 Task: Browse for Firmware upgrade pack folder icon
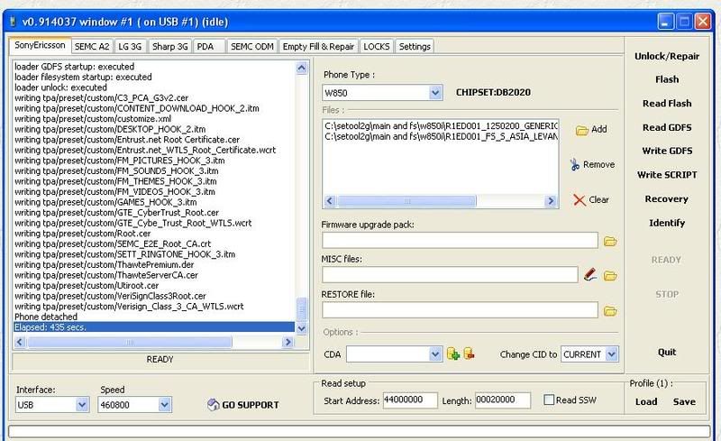click(610, 241)
